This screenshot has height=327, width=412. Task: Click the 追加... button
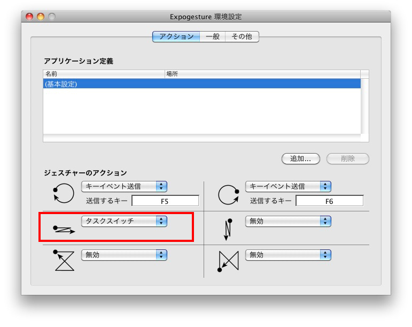[x=301, y=158]
